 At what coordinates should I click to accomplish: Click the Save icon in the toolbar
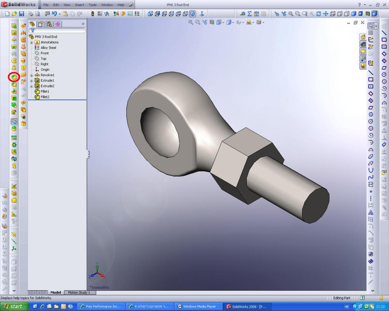point(21,14)
